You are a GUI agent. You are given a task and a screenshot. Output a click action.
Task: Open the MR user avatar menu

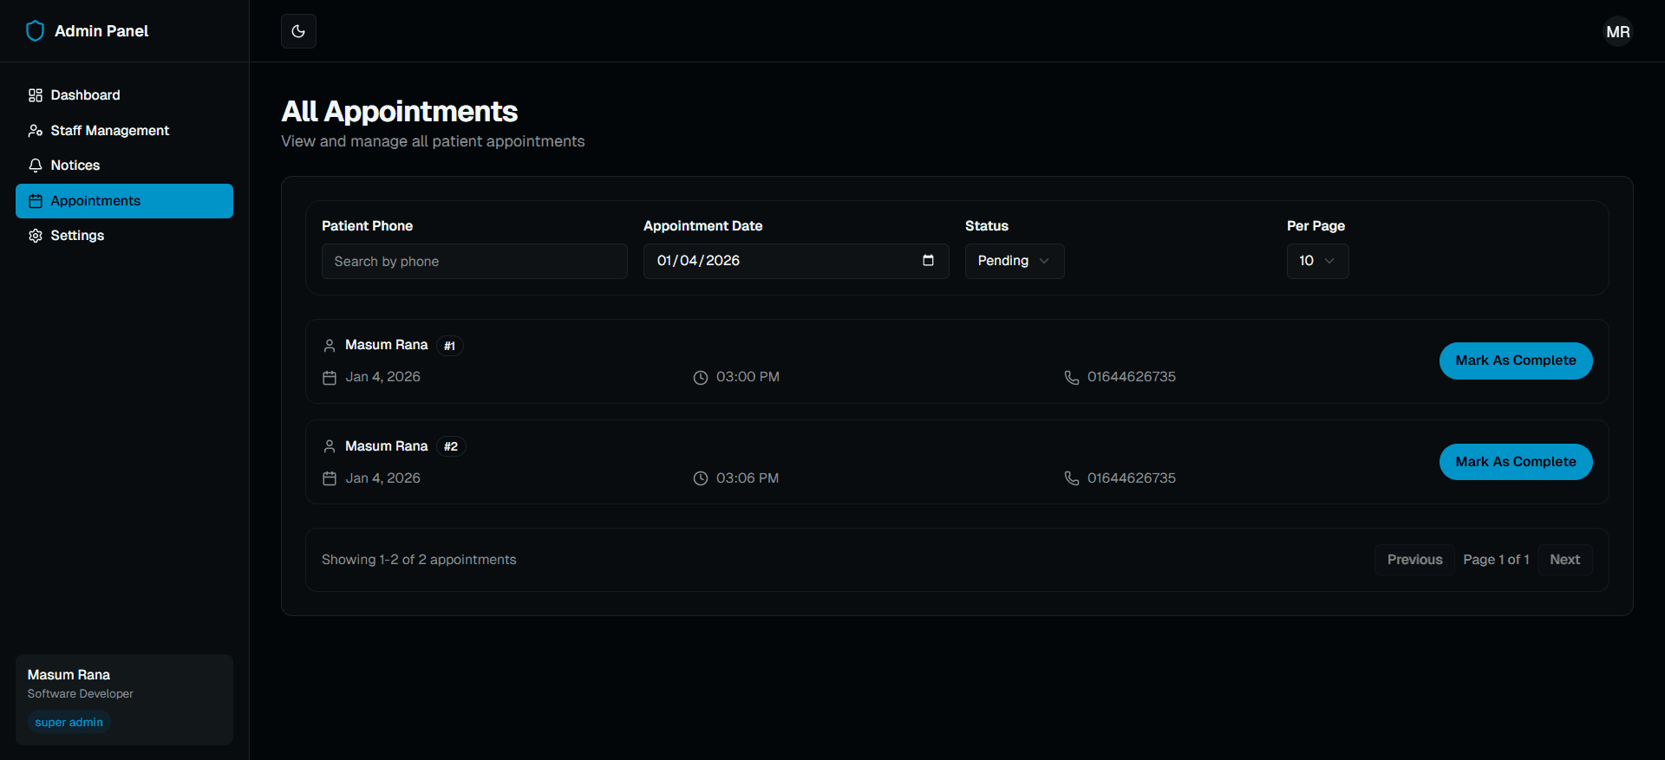tap(1617, 31)
